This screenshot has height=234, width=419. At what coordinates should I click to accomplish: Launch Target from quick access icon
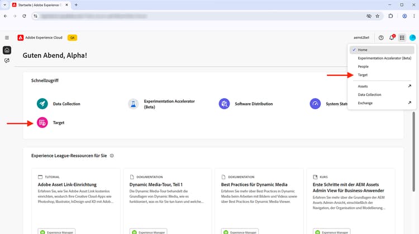[42, 123]
